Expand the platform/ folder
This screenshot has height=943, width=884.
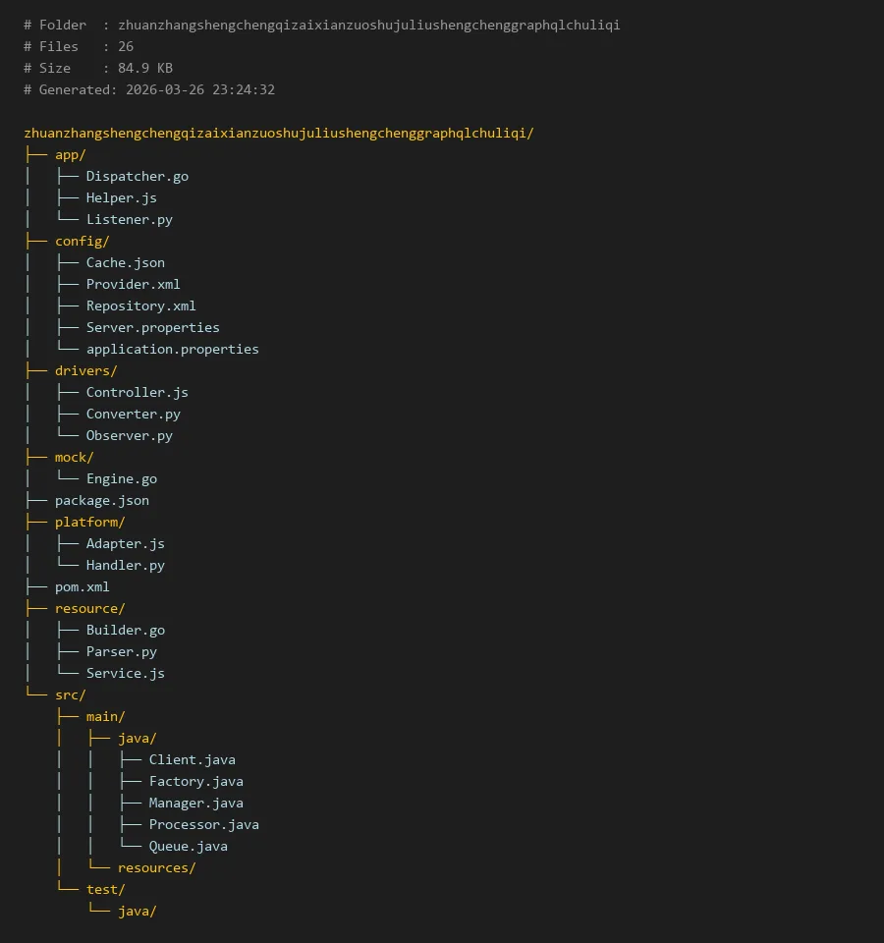[89, 523]
